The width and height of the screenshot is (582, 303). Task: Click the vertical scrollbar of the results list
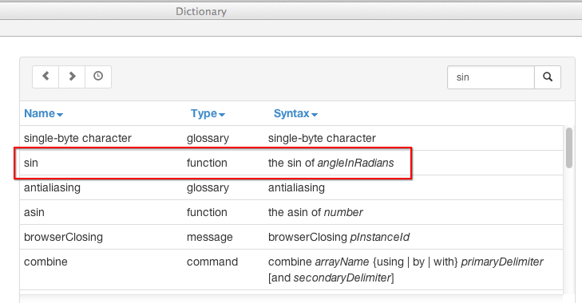pyautogui.click(x=569, y=148)
